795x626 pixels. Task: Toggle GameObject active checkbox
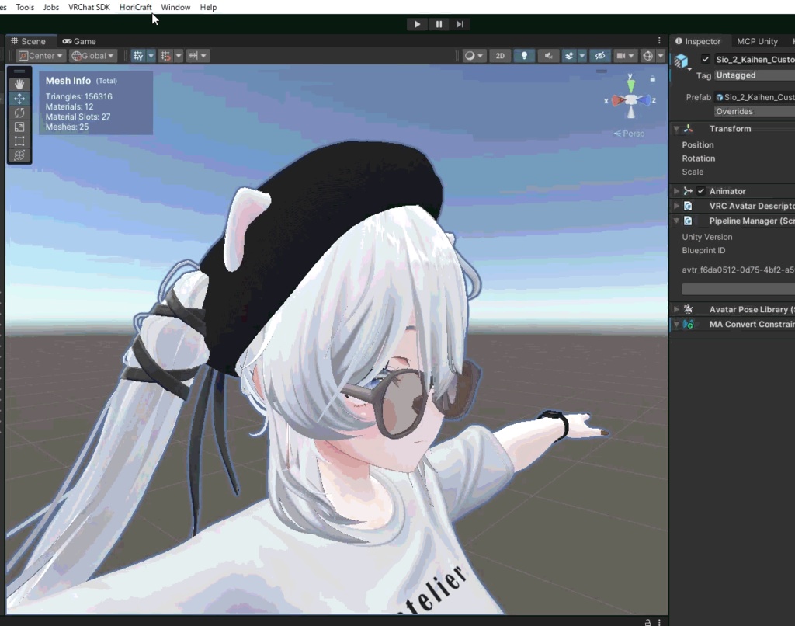(x=705, y=59)
